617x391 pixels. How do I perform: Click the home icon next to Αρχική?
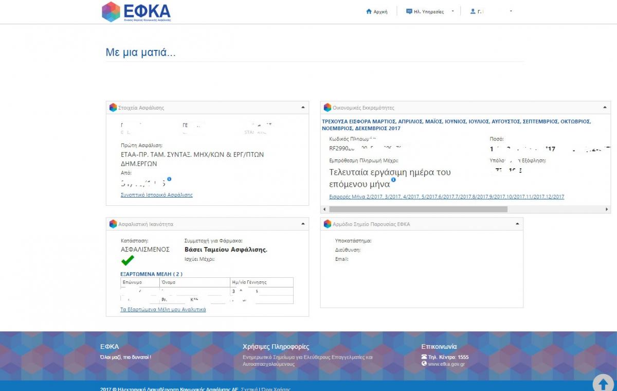click(369, 11)
